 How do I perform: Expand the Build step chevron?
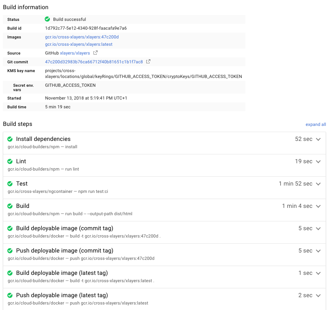coord(318,206)
